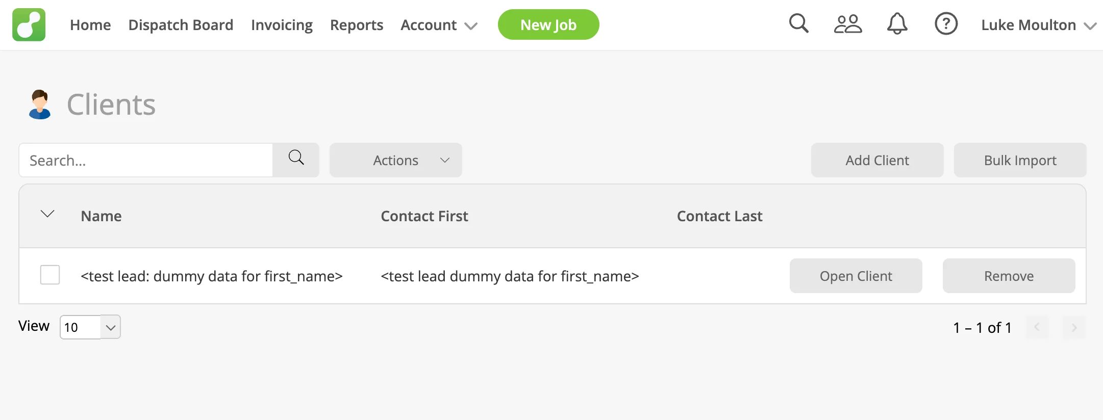Sort by the Contact Last column header
Viewport: 1103px width, 420px height.
719,216
